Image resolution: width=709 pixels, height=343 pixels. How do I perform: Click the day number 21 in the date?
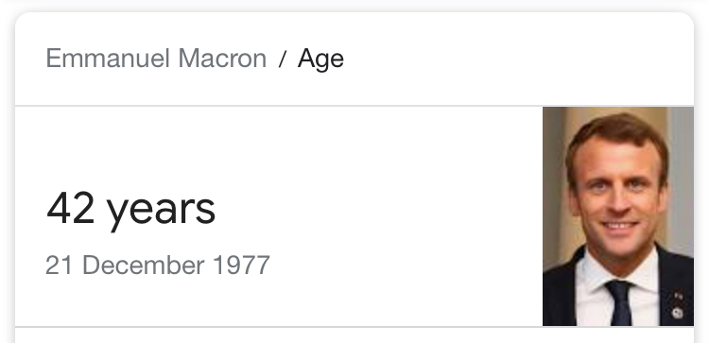pos(59,266)
